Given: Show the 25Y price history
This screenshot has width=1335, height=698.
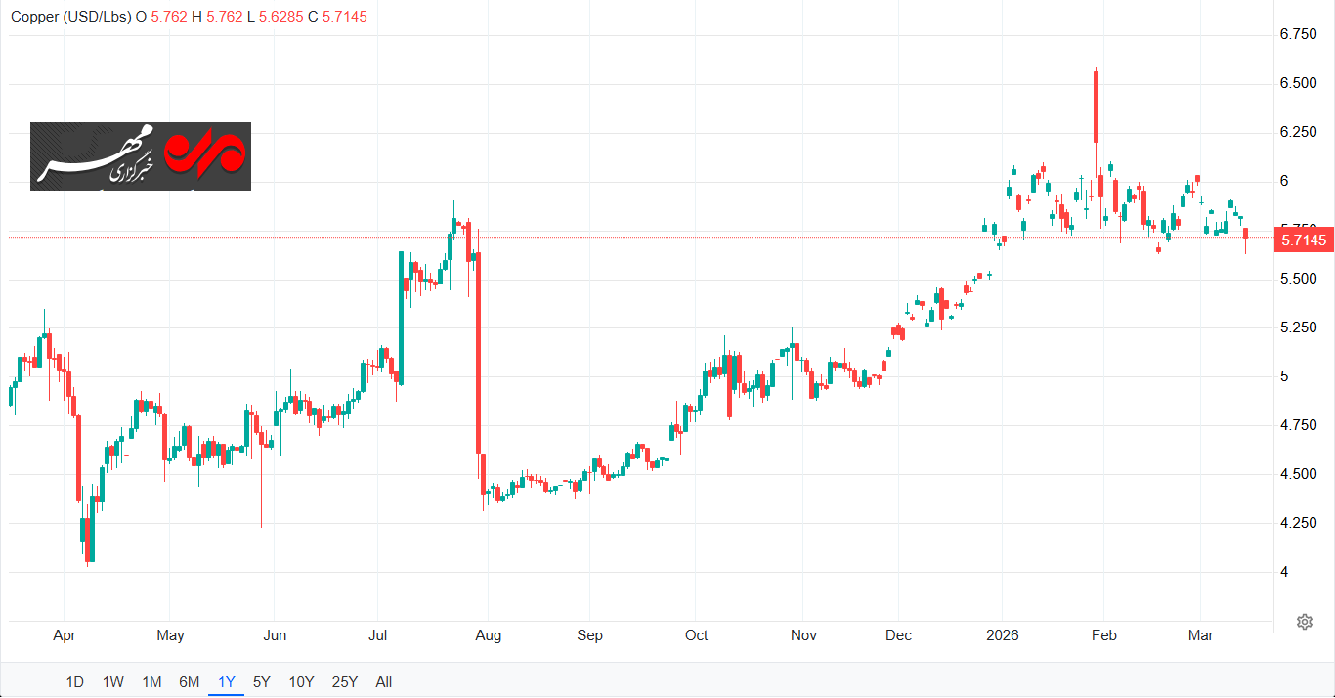Looking at the screenshot, I should 345,682.
